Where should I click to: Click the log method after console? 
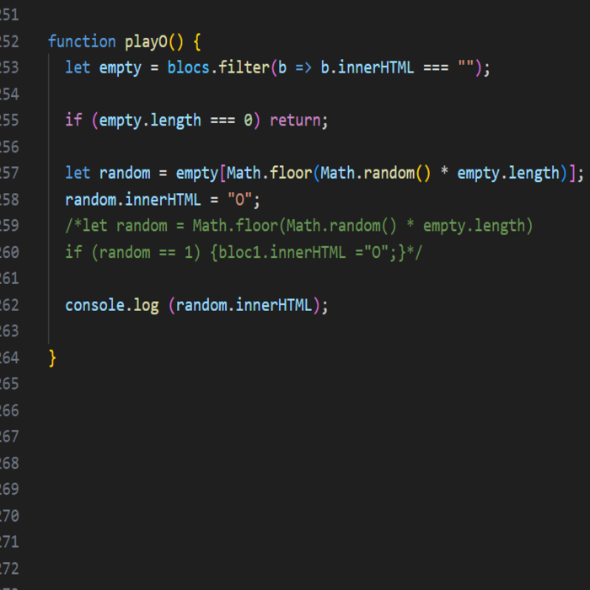tap(146, 305)
